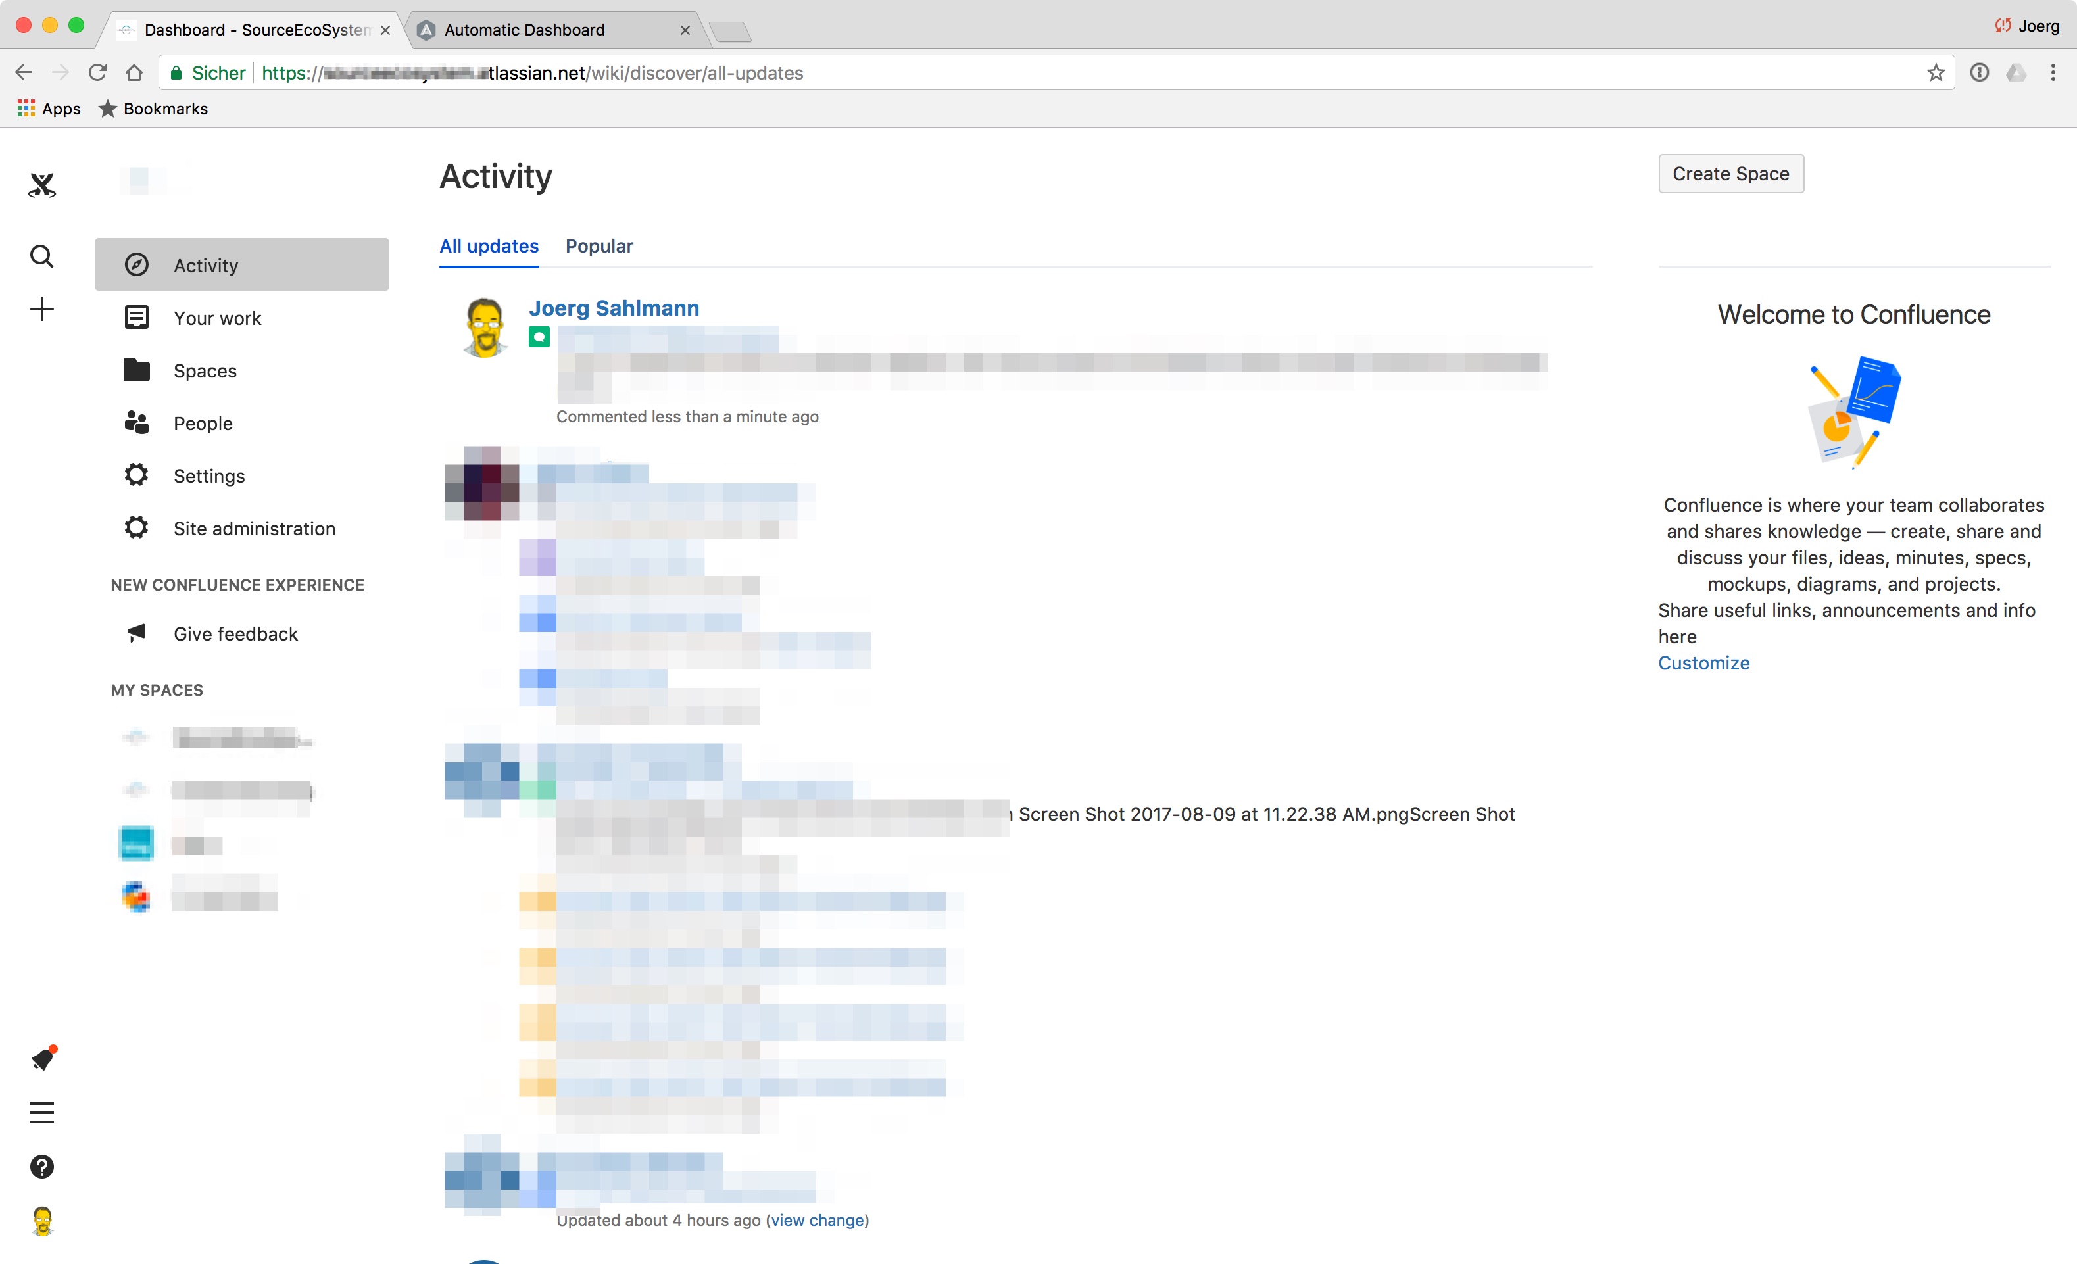Open the Customize link
The height and width of the screenshot is (1264, 2077).
[1703, 663]
